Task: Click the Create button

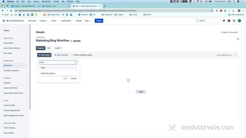Action: (x=99, y=21)
